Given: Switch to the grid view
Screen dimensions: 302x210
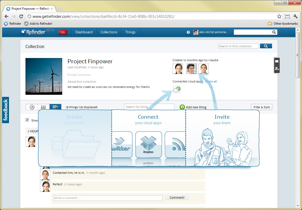Looking at the screenshot, I should click(x=44, y=107).
